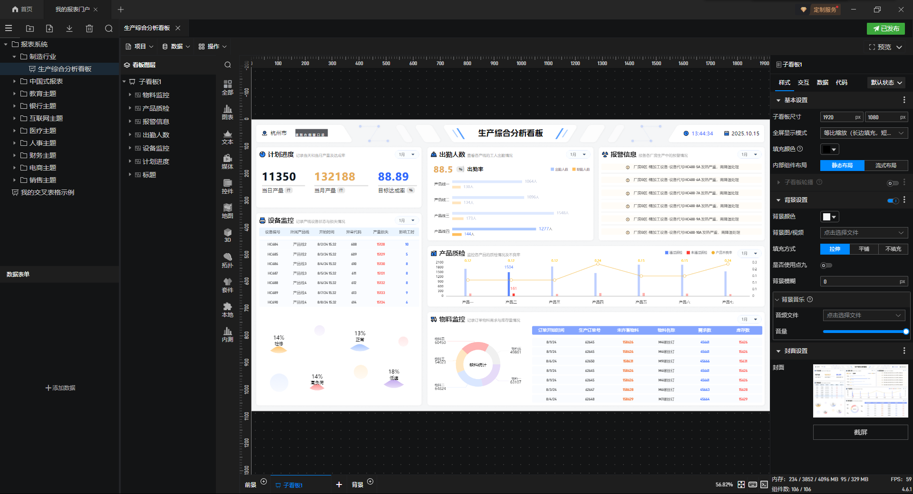Toggle the 背景设置 switch
Screen dimensions: 913x494
tap(893, 200)
